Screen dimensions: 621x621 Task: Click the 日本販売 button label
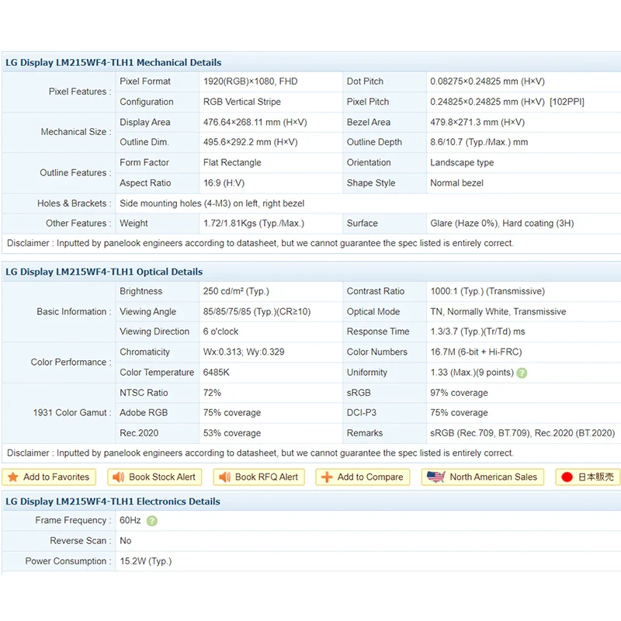click(595, 477)
